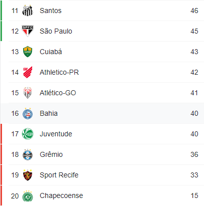204x206 pixels.
Task: Open the Atlético-GO team name
Action: (58, 93)
